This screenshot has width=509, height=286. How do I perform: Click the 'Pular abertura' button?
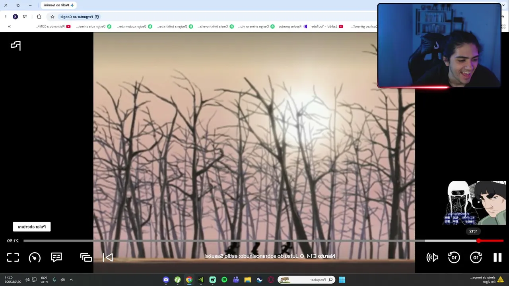point(32,227)
